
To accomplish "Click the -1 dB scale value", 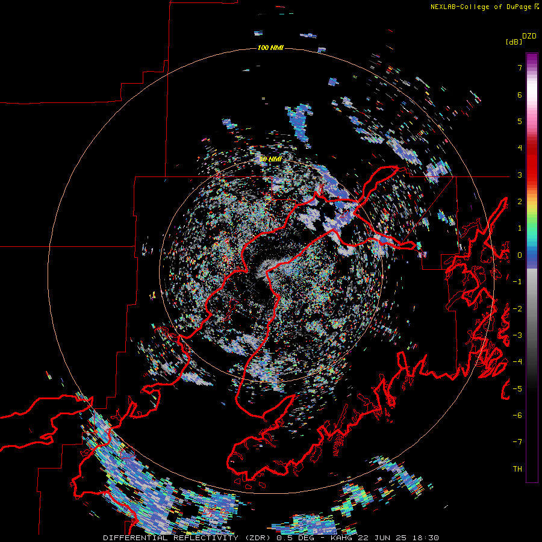I will (517, 282).
